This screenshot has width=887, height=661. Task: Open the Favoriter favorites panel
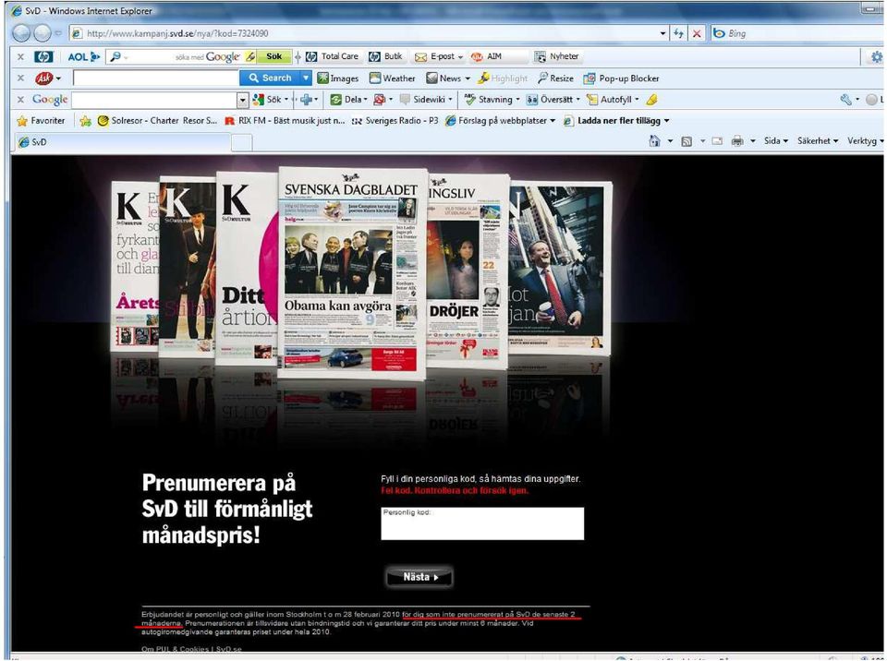41,120
